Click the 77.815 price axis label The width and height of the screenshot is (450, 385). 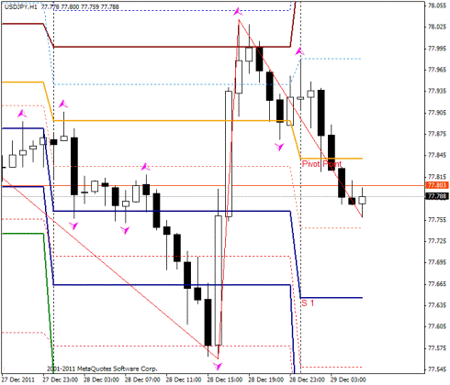(x=437, y=177)
